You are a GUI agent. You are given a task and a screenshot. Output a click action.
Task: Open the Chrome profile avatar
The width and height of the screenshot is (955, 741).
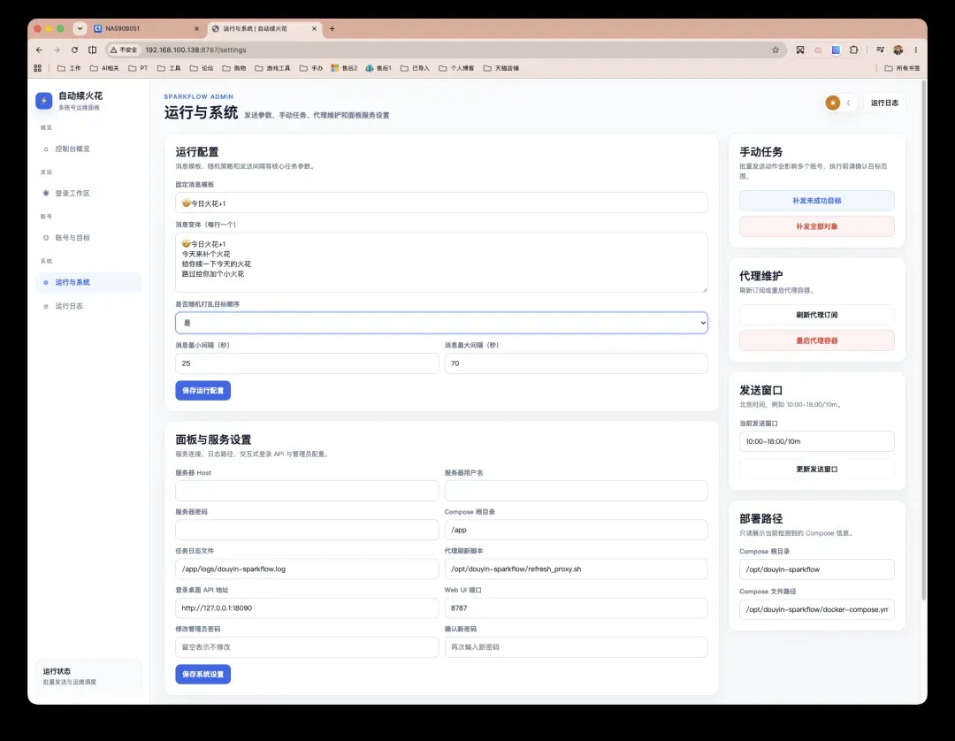[898, 50]
